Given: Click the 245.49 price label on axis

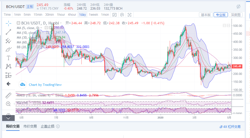Looking at the screenshot, I should pos(237,66).
